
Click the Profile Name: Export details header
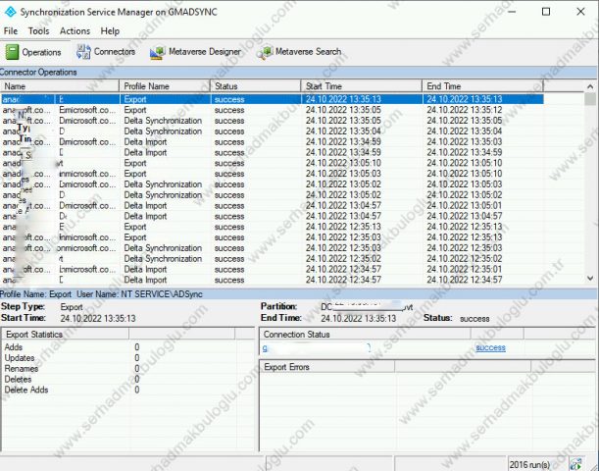(101, 294)
